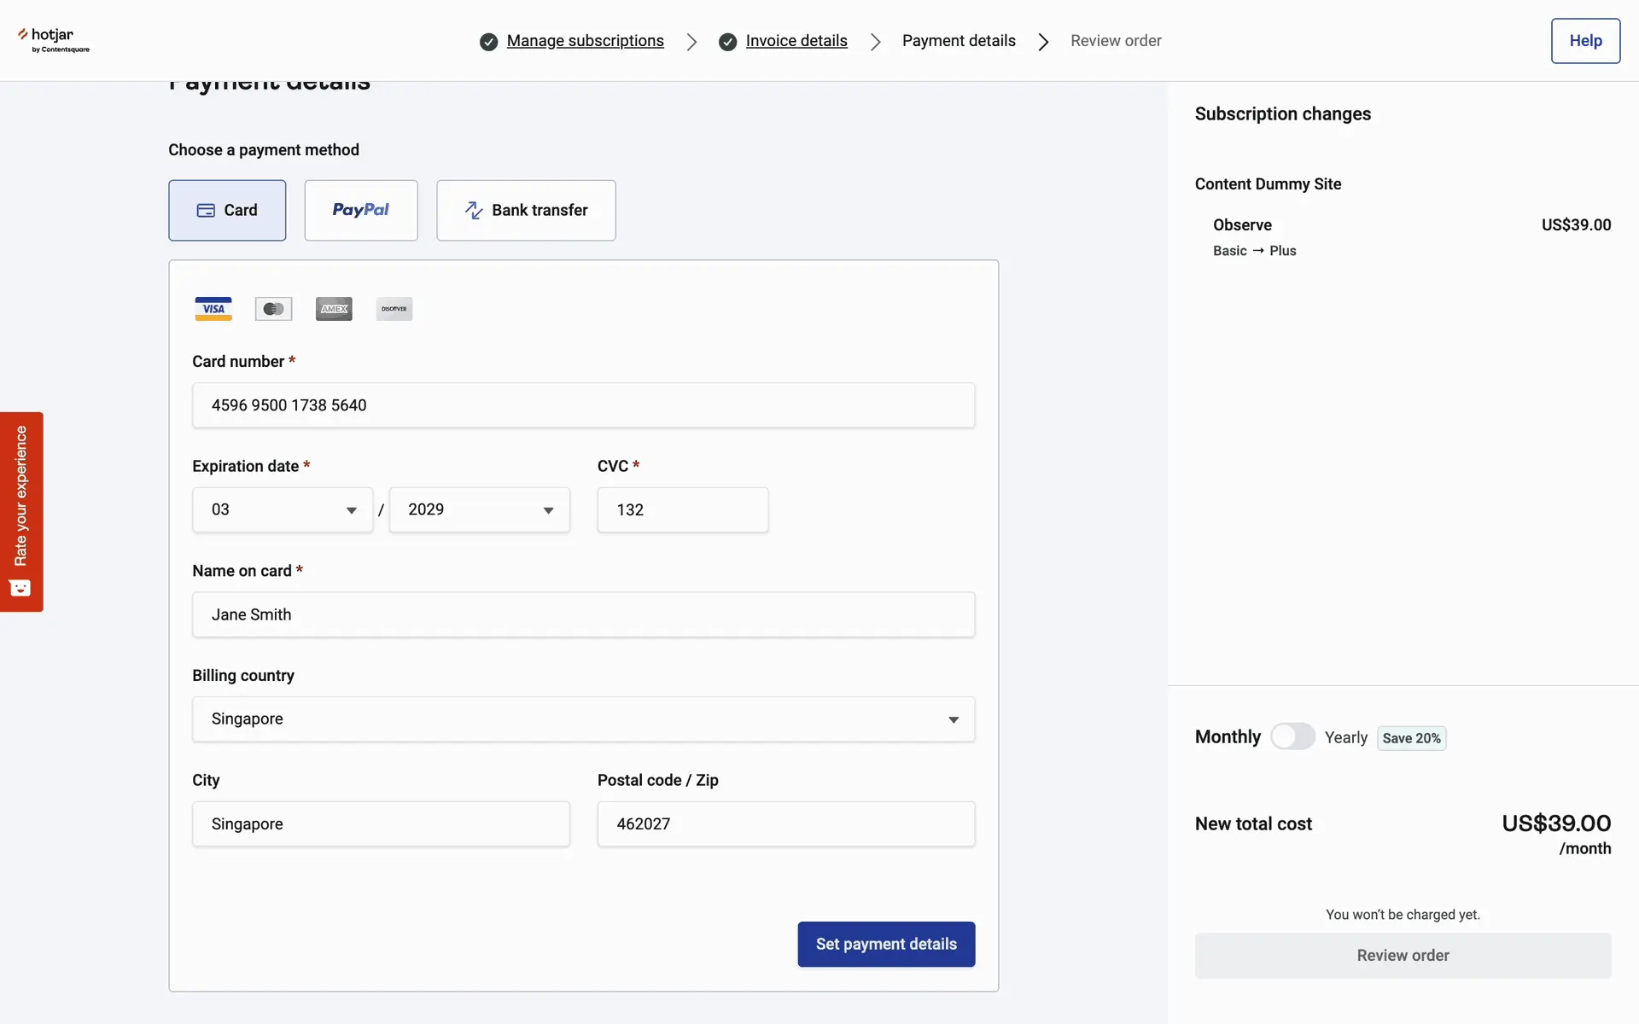Go back to Manage subscriptions step
The image size is (1639, 1024).
[585, 41]
